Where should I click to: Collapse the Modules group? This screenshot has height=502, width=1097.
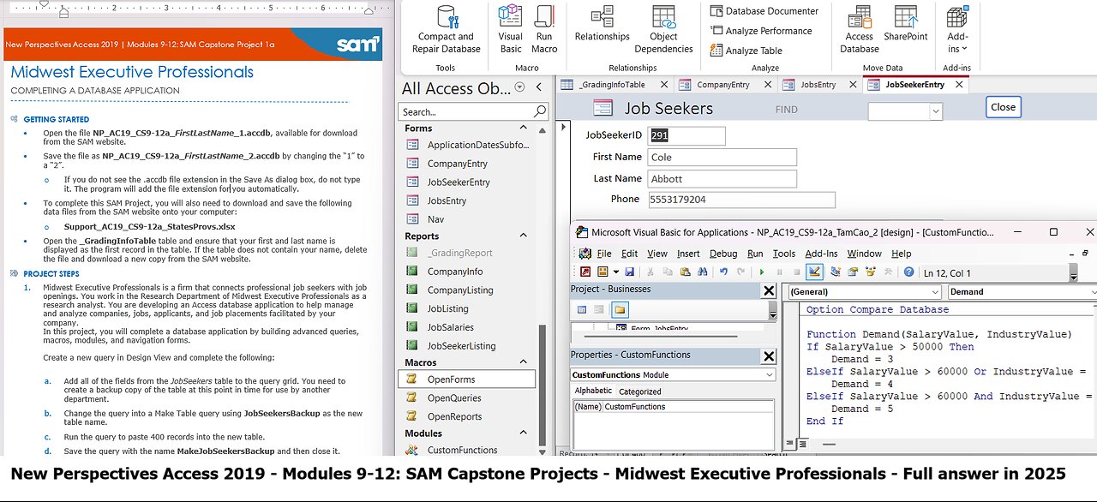click(524, 433)
